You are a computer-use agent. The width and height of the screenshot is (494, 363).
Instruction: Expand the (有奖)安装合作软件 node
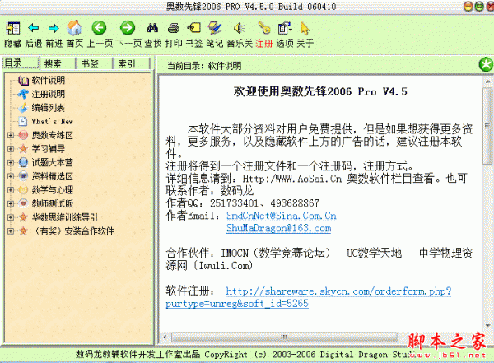pos(11,231)
